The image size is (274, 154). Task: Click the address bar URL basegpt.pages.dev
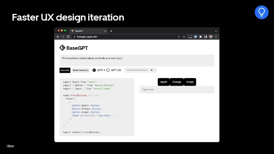click(x=87, y=37)
